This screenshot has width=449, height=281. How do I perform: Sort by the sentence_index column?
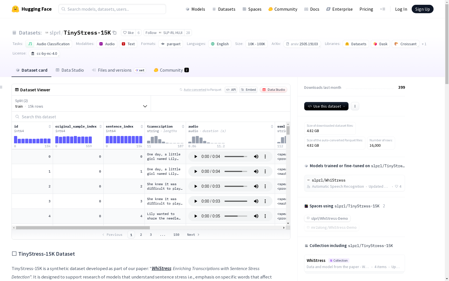[x=142, y=126]
